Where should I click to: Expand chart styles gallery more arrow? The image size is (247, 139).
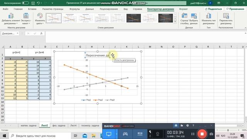click(175, 22)
